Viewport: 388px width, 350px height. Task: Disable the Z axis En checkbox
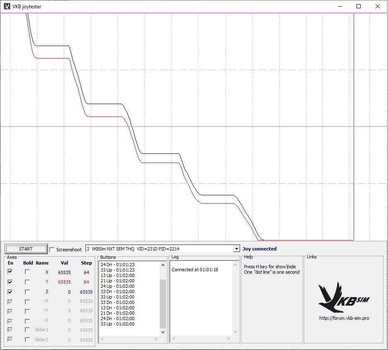click(x=10, y=292)
